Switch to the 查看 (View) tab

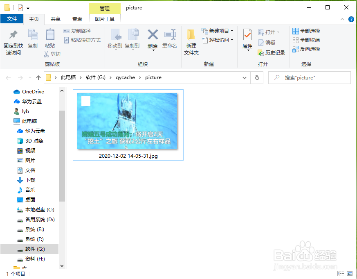[x=77, y=19]
